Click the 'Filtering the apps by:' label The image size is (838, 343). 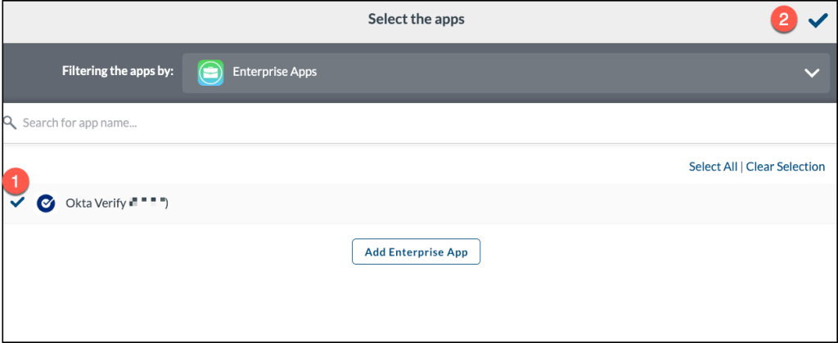[x=117, y=72]
